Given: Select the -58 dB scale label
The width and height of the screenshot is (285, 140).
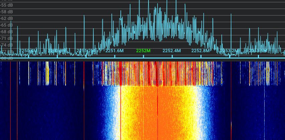Looking at the screenshot, I should [6, 12].
